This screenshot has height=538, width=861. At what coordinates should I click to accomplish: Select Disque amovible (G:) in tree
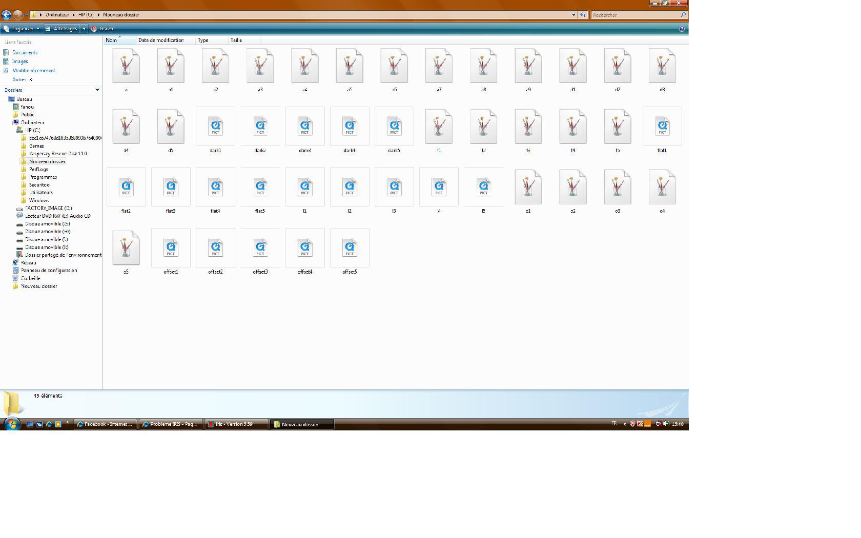pyautogui.click(x=47, y=224)
